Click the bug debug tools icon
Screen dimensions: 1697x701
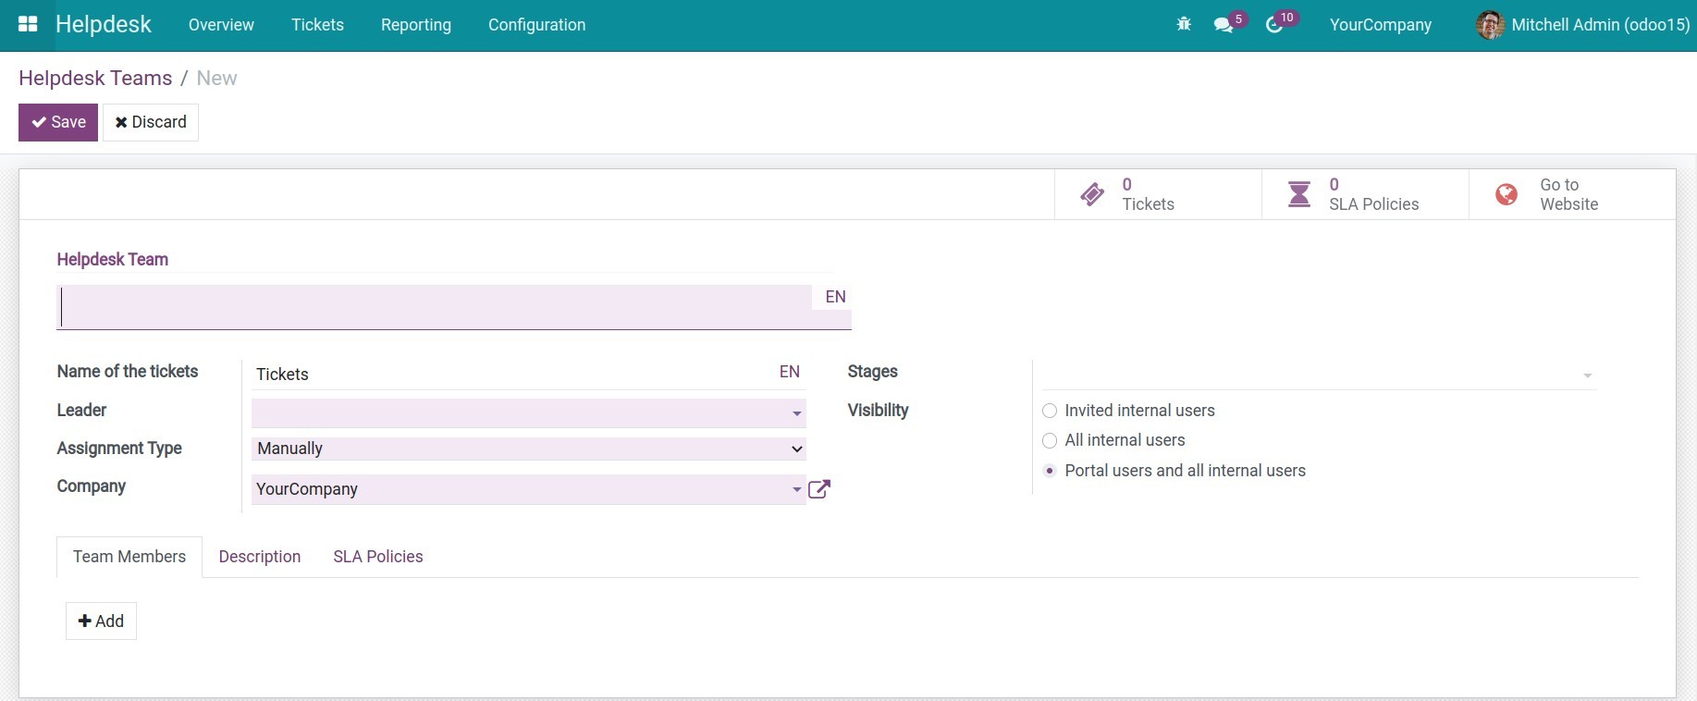[1183, 25]
